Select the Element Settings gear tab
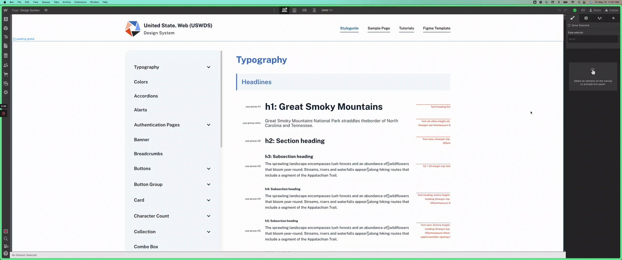 point(586,18)
